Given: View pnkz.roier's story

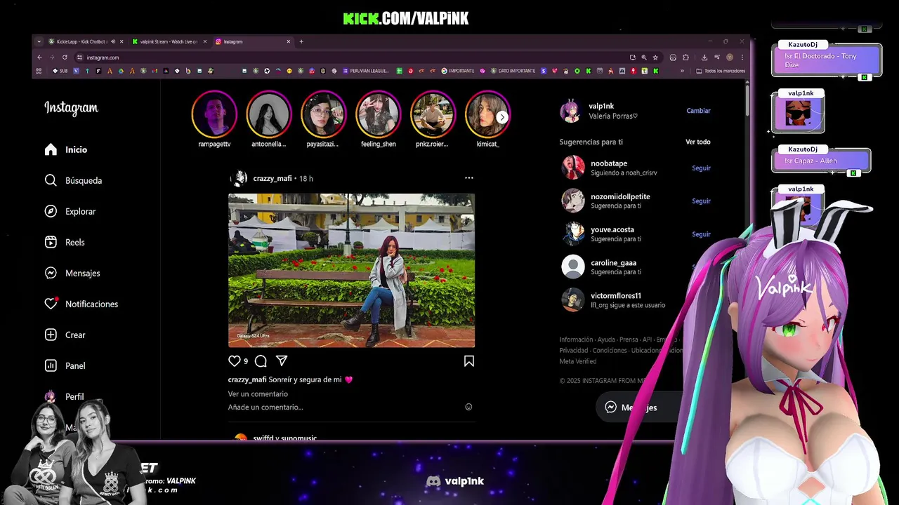Looking at the screenshot, I should tap(433, 114).
